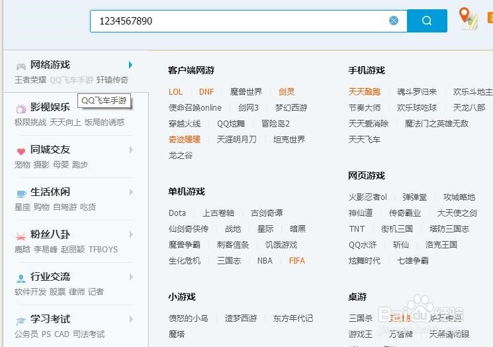Expand the 同城交友 category arrow
The width and height of the screenshot is (493, 347).
pyautogui.click(x=131, y=150)
